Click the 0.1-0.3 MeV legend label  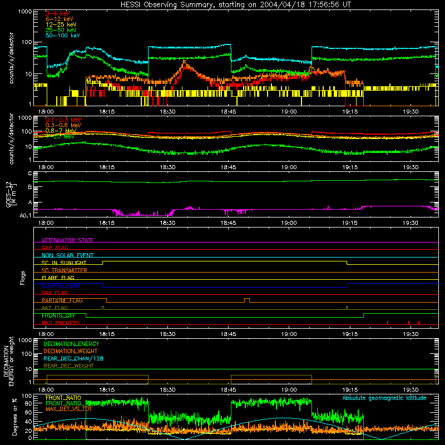tap(63, 120)
